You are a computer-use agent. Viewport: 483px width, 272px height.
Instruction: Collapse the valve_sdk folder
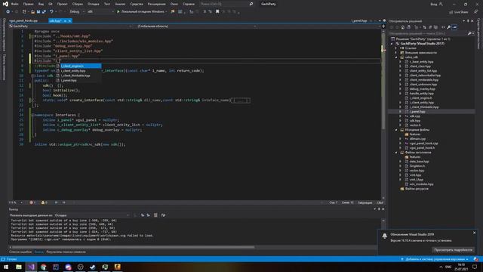point(396,57)
